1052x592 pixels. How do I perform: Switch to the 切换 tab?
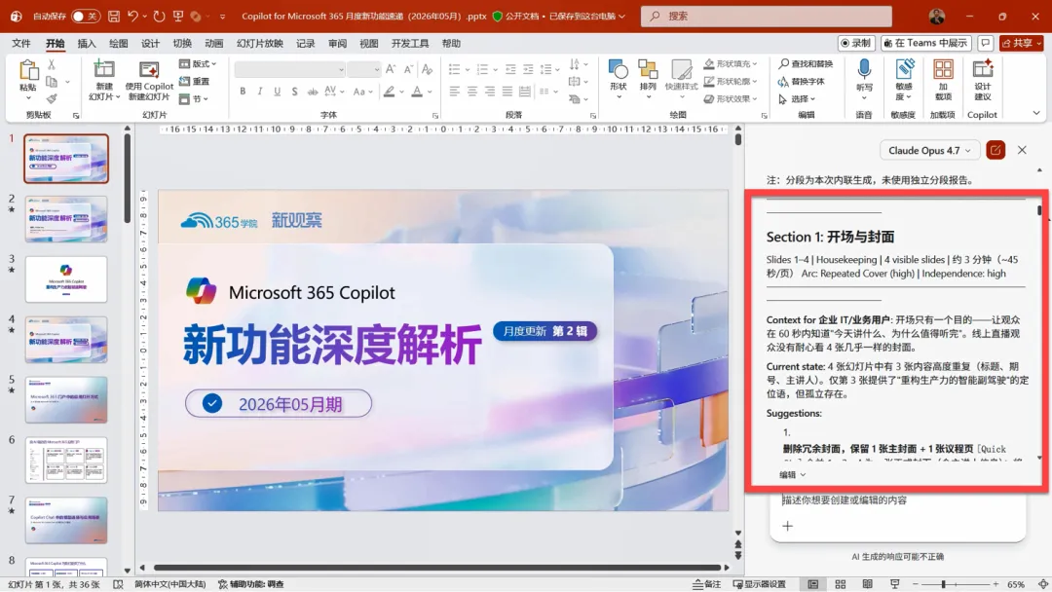[x=182, y=43]
